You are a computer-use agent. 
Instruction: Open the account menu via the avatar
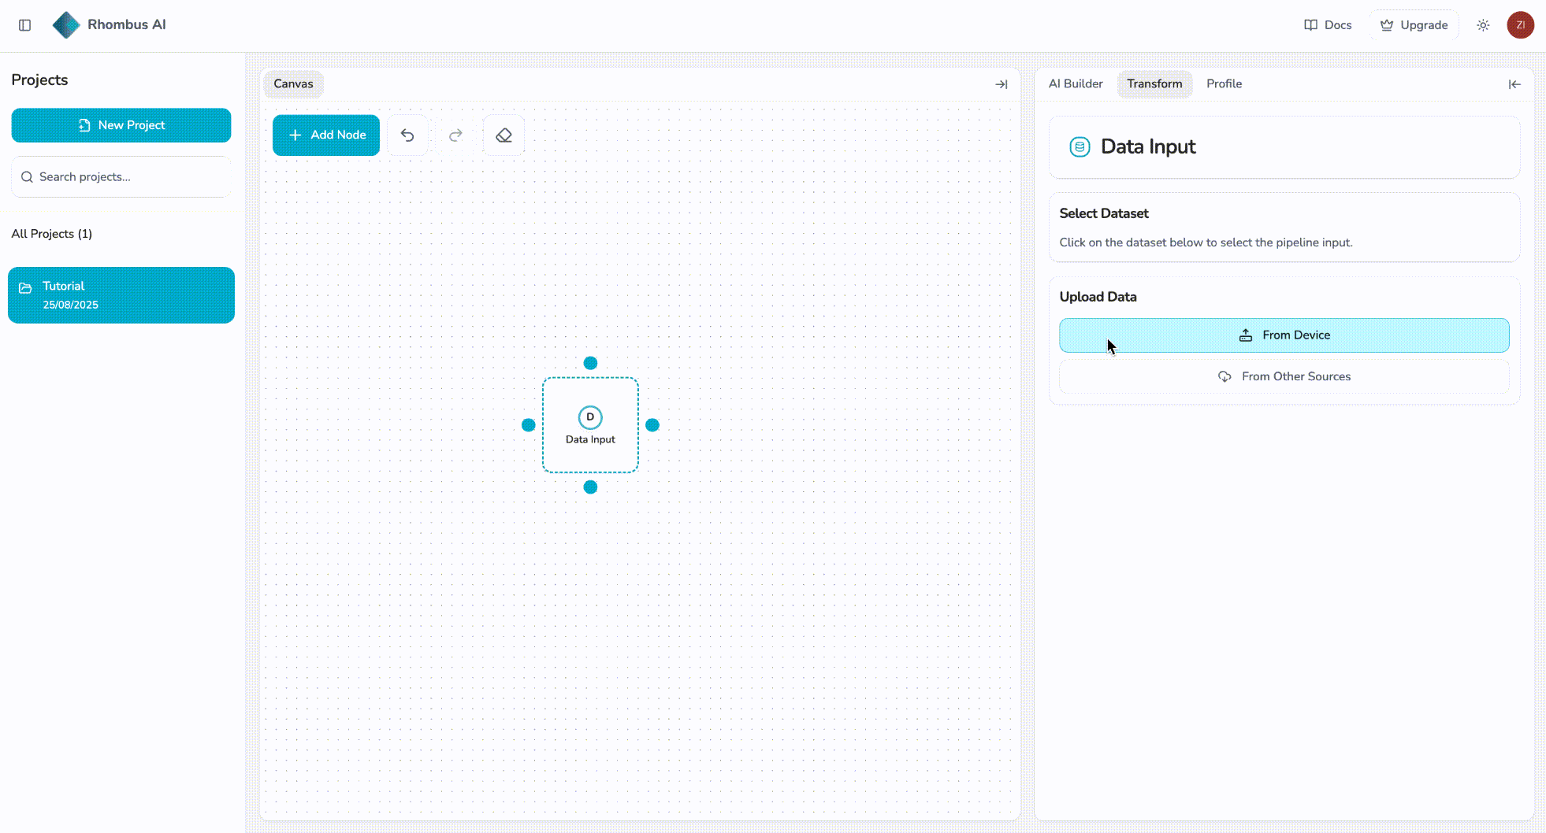click(x=1520, y=24)
